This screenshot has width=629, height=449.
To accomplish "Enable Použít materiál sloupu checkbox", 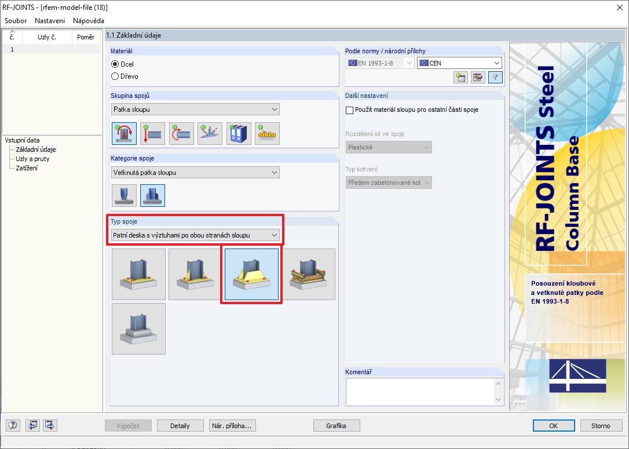I will click(x=349, y=110).
